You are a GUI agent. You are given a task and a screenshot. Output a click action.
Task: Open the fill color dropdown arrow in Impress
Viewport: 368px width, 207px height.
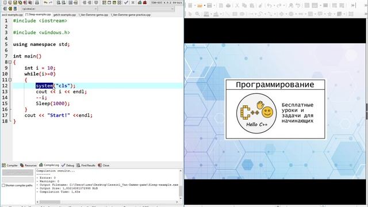221,14
